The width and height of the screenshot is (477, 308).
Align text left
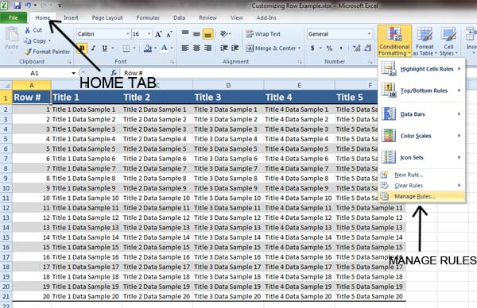point(185,48)
